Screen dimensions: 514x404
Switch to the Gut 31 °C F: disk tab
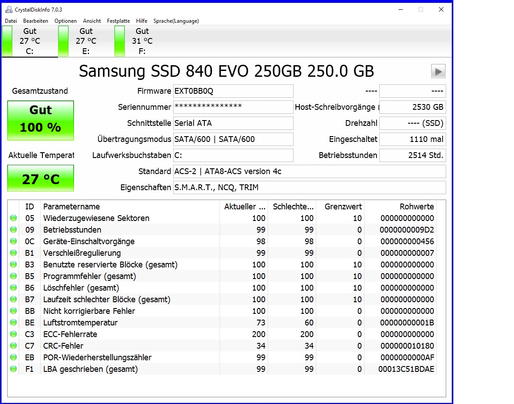(x=142, y=41)
